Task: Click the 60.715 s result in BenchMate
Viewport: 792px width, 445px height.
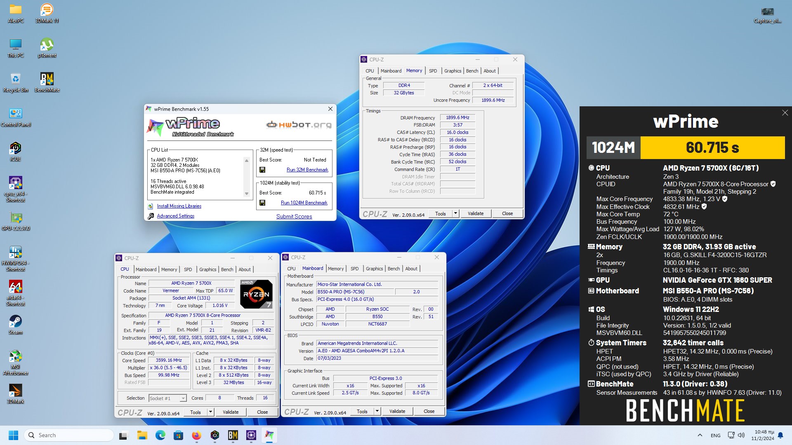Action: point(712,148)
